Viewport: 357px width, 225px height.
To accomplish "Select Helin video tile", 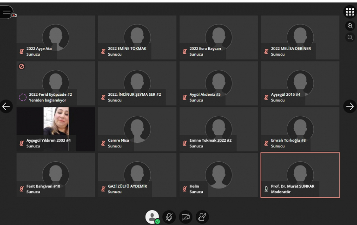I will [219, 175].
